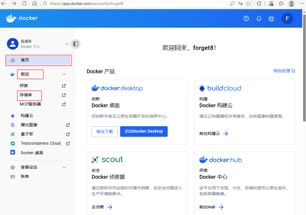
Task: Click the translate page icon
Action: 240,3
